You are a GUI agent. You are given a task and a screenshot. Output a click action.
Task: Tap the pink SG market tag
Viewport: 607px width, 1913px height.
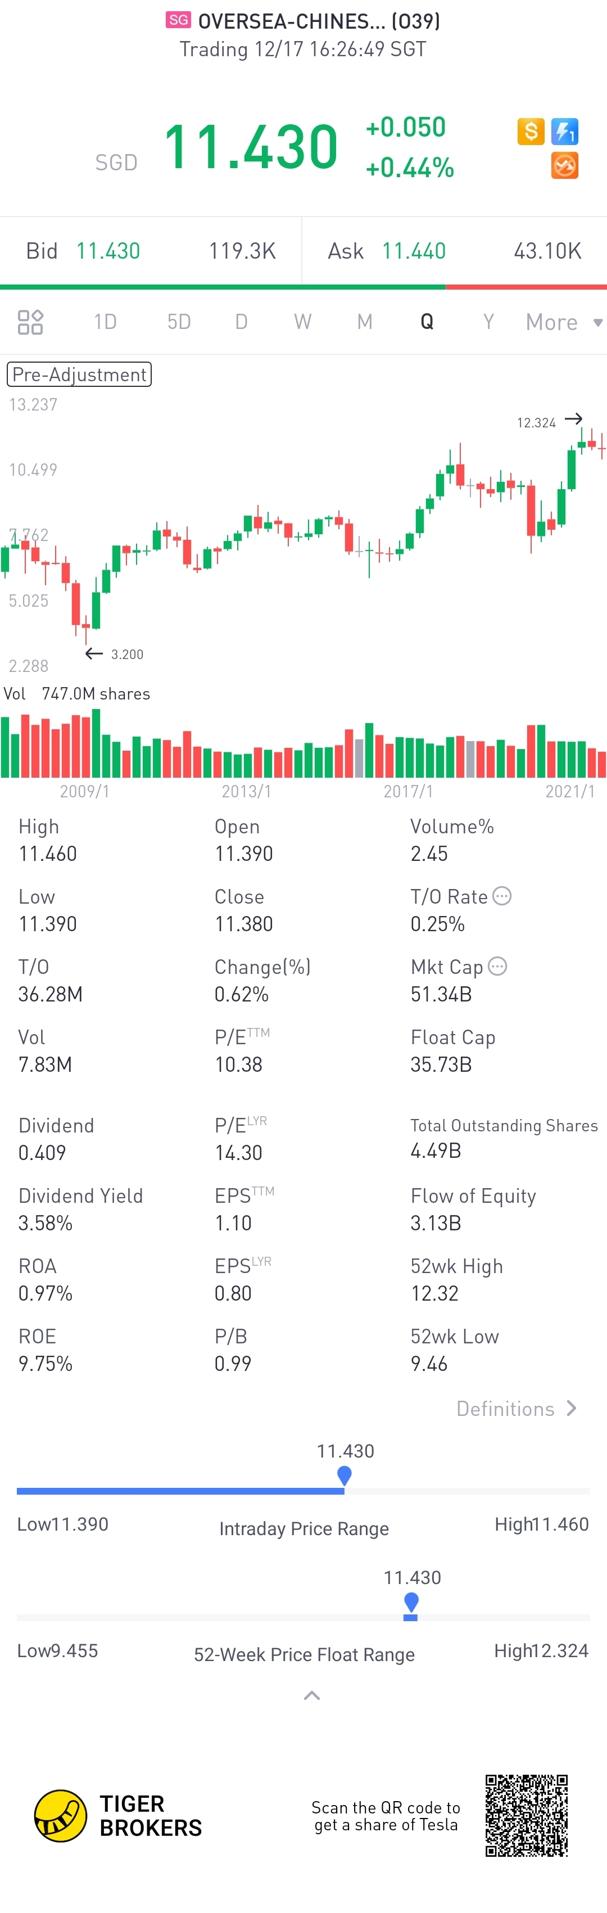pos(178,20)
